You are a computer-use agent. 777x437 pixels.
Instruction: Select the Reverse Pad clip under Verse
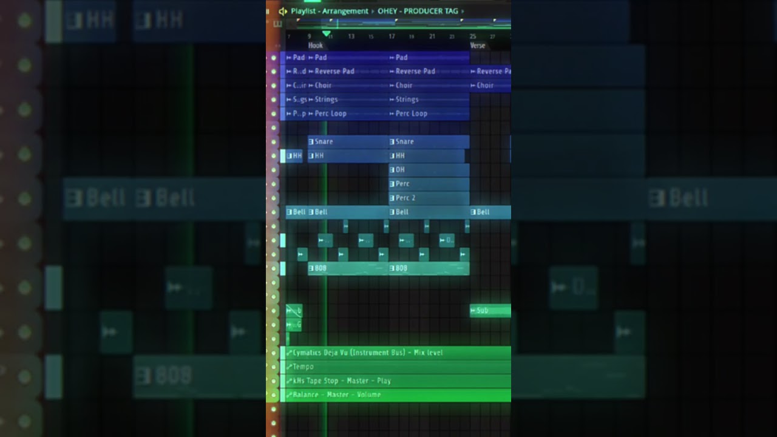490,72
